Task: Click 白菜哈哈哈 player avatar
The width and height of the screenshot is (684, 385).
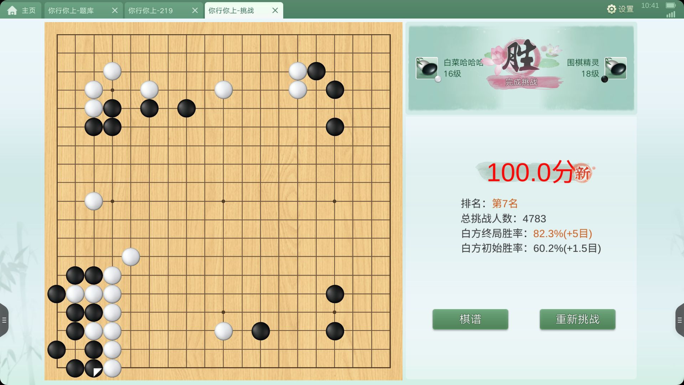Action: coord(427,68)
